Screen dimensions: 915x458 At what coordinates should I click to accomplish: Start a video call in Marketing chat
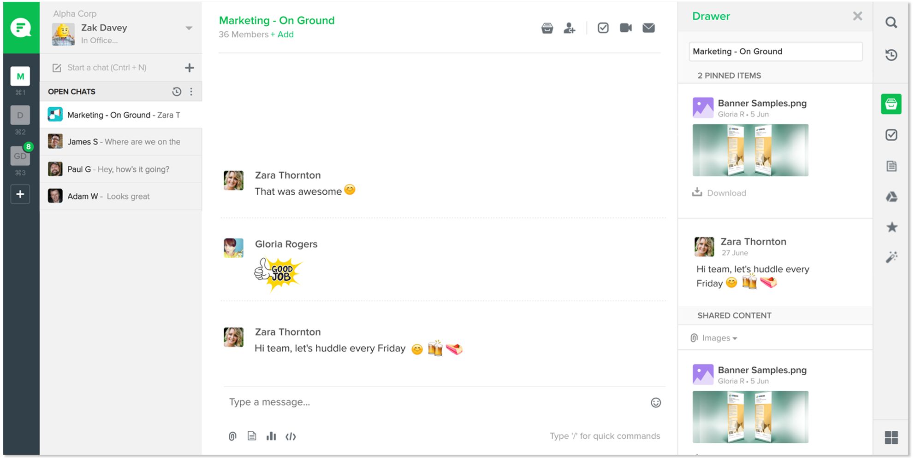625,28
